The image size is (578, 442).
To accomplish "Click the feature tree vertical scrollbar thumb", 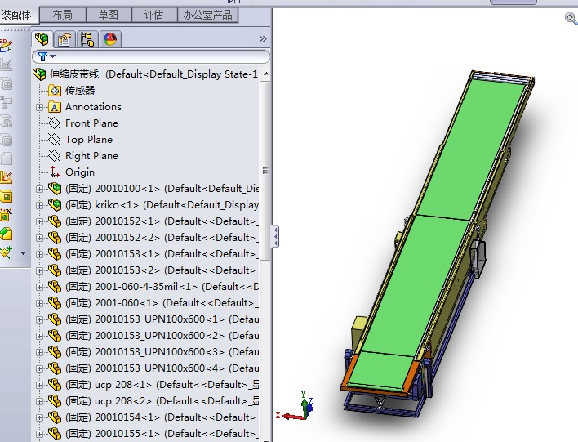I will point(265,171).
